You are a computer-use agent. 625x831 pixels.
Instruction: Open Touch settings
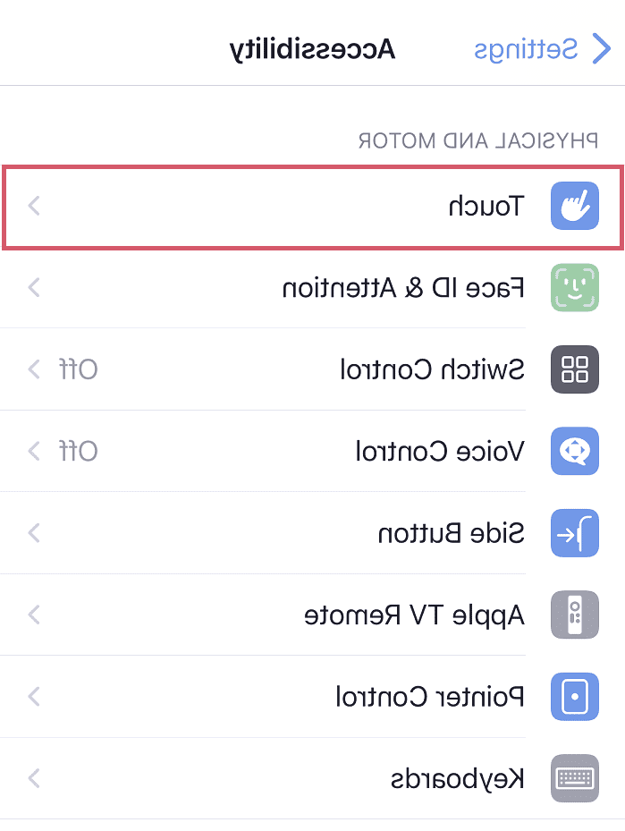[313, 206]
